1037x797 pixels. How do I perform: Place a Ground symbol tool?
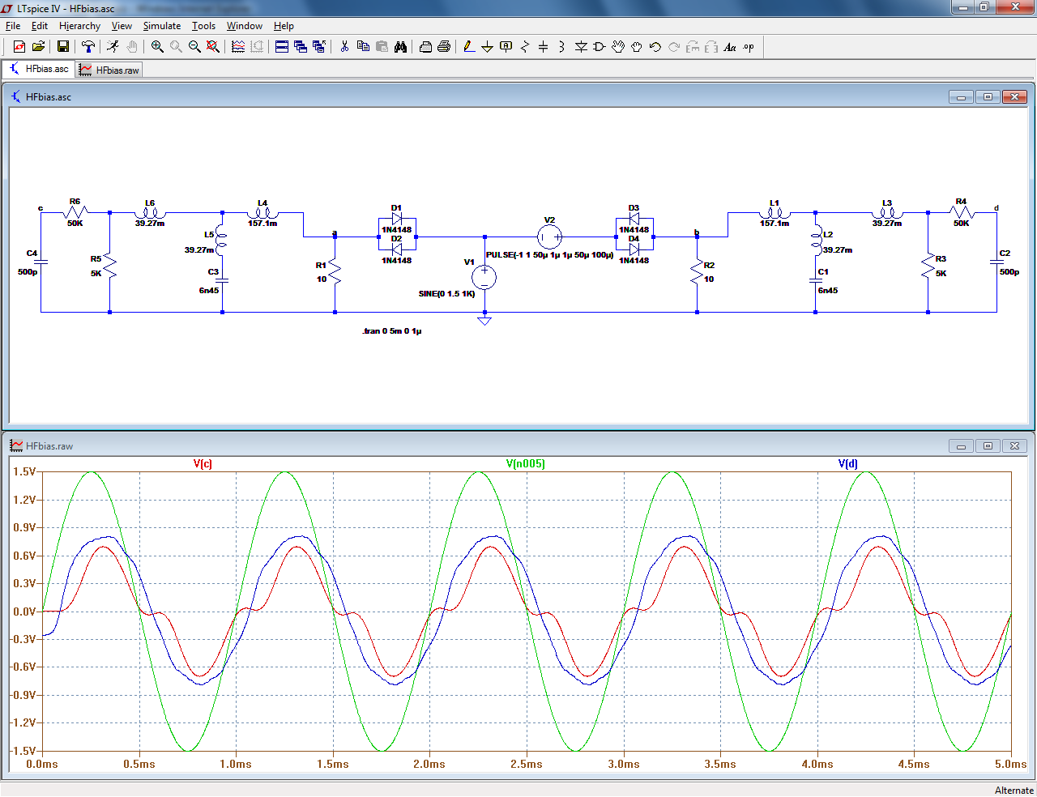[x=488, y=47]
